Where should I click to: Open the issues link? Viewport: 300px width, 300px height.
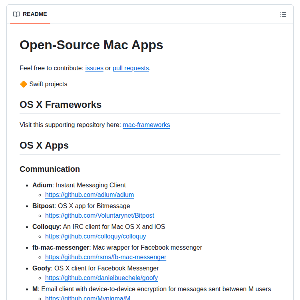coord(94,68)
